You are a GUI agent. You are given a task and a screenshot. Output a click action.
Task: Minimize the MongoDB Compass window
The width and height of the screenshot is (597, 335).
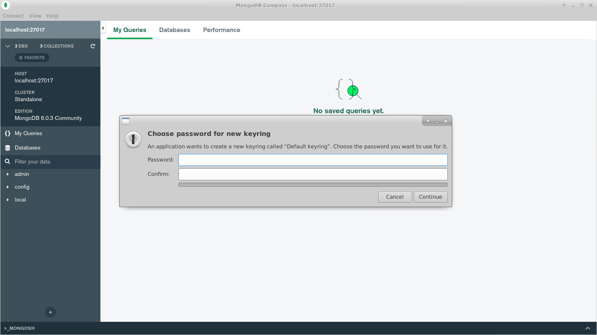(x=573, y=6)
